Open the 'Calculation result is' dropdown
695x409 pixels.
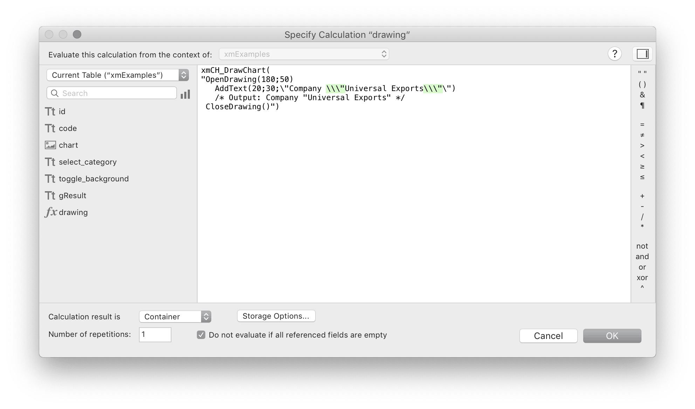(x=175, y=316)
